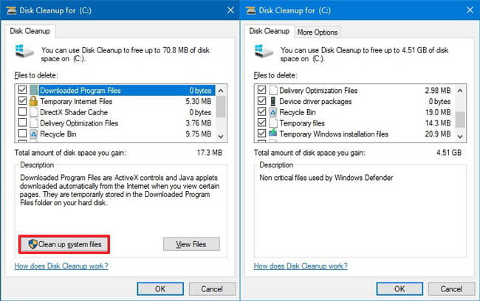Click the left file list scrollbar thumb
480x301 pixels.
click(221, 107)
